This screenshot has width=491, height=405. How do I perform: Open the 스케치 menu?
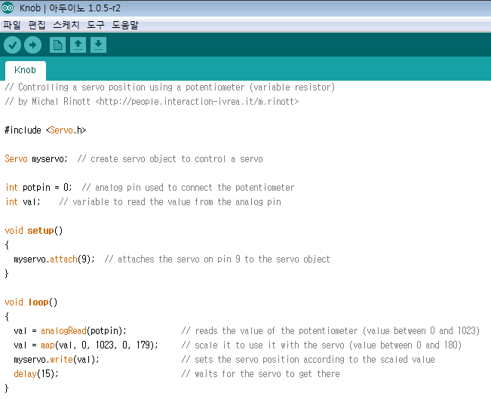point(66,25)
